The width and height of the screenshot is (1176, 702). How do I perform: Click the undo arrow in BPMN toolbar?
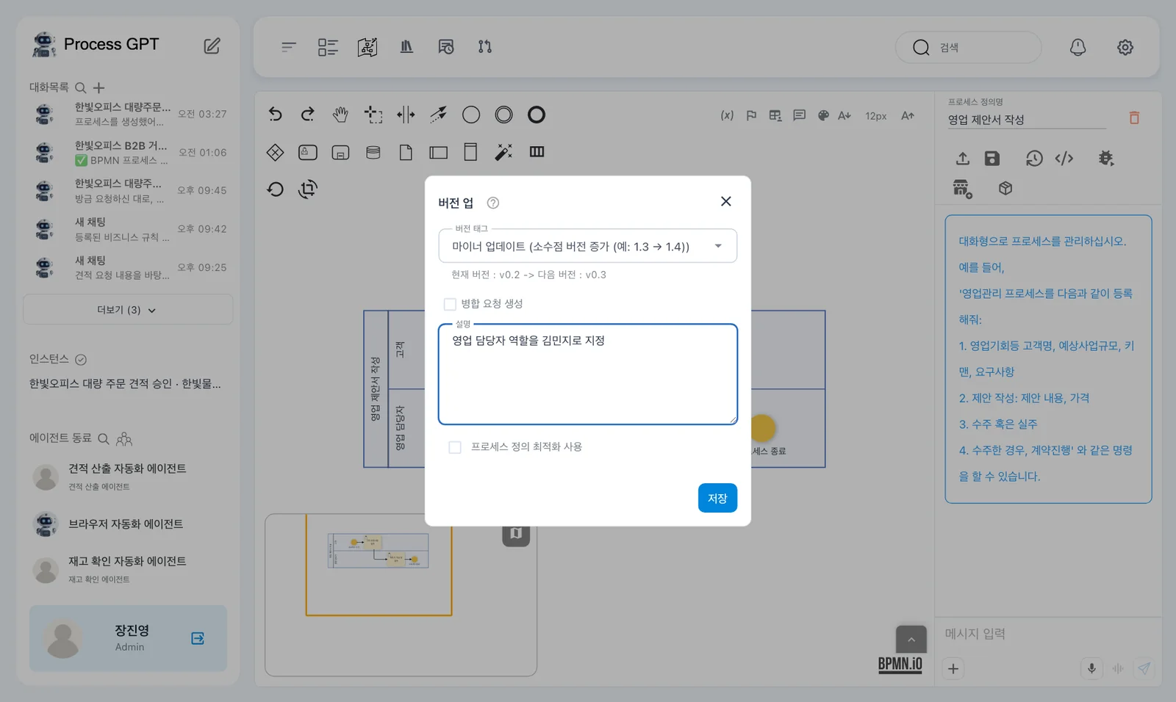(x=275, y=115)
